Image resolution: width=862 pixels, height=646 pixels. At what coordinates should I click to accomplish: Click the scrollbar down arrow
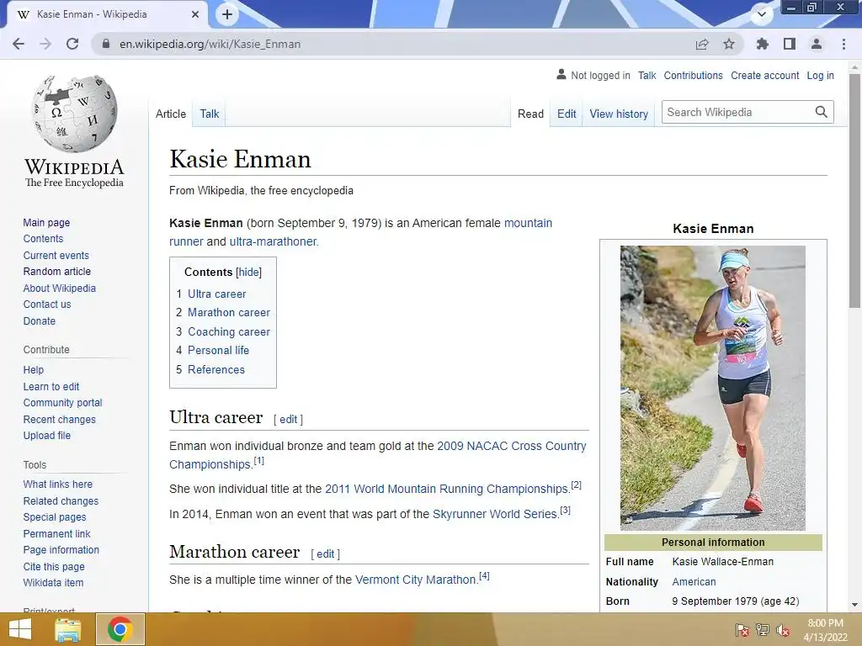click(x=854, y=605)
